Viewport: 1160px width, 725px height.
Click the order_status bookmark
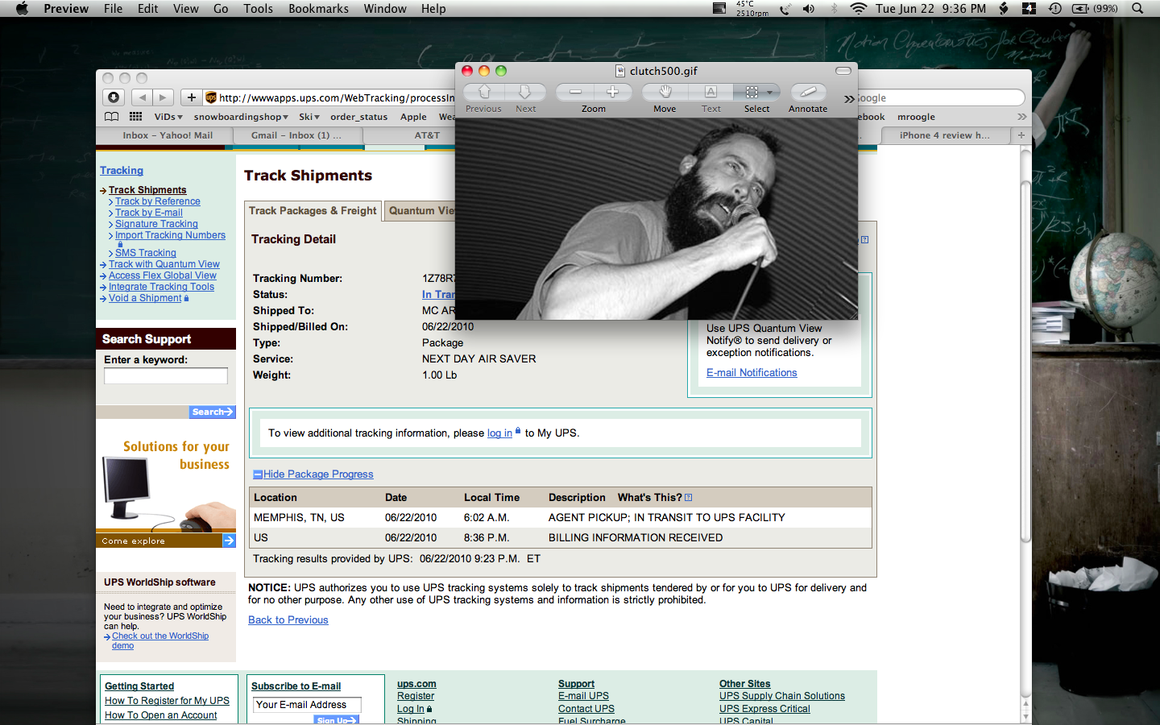(x=358, y=117)
